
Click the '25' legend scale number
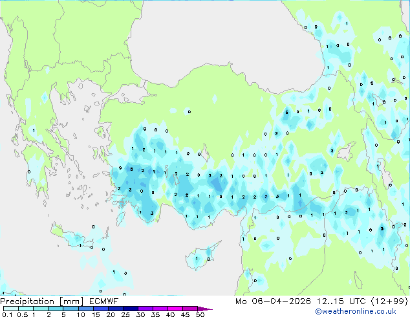coord(125,314)
